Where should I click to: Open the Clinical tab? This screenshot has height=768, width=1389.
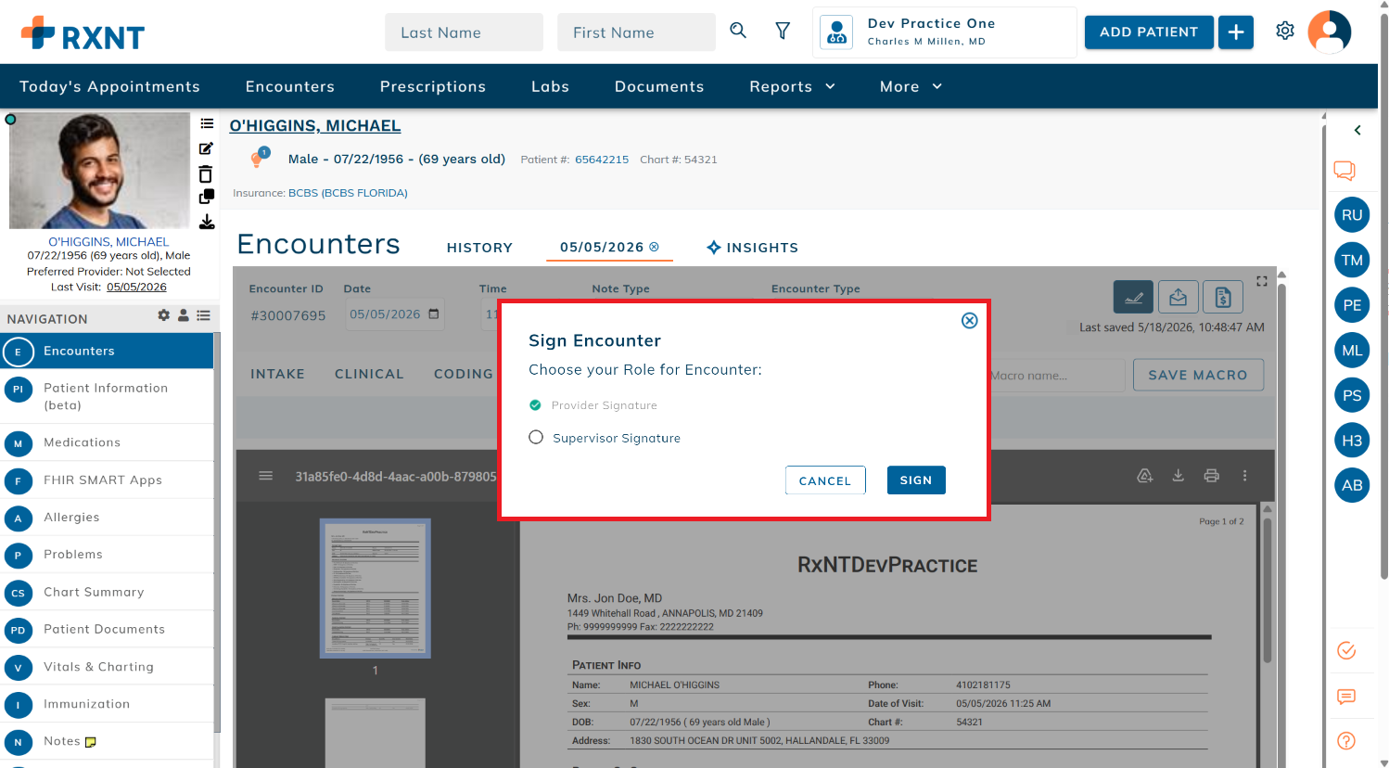click(369, 374)
